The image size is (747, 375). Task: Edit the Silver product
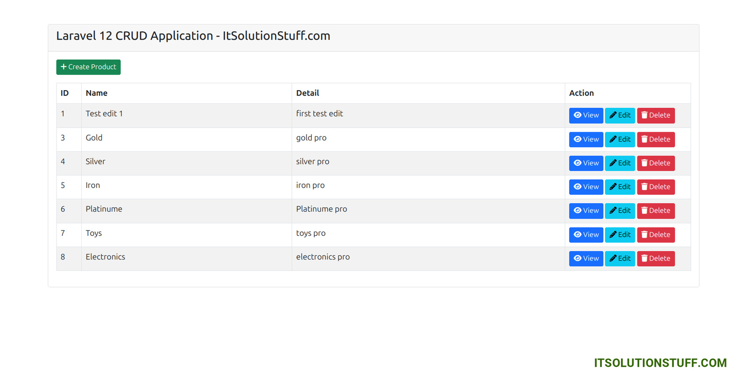[620, 163]
